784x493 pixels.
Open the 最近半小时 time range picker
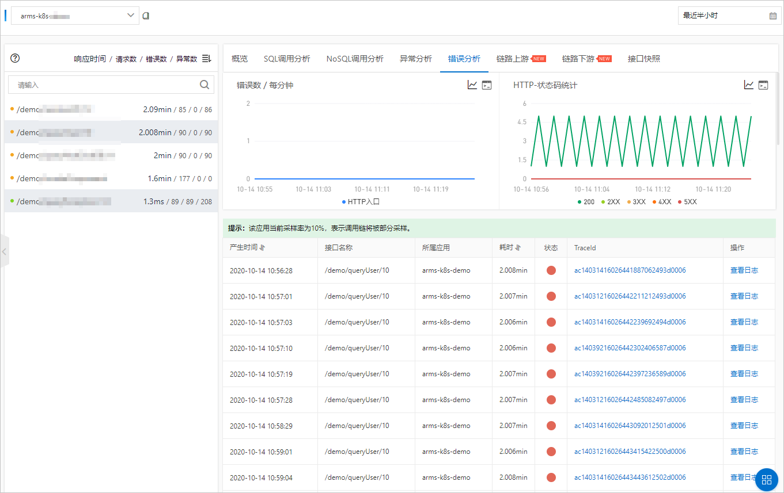click(729, 16)
